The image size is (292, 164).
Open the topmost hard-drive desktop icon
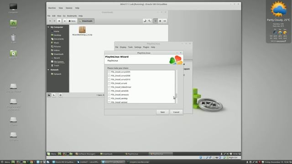13,86
